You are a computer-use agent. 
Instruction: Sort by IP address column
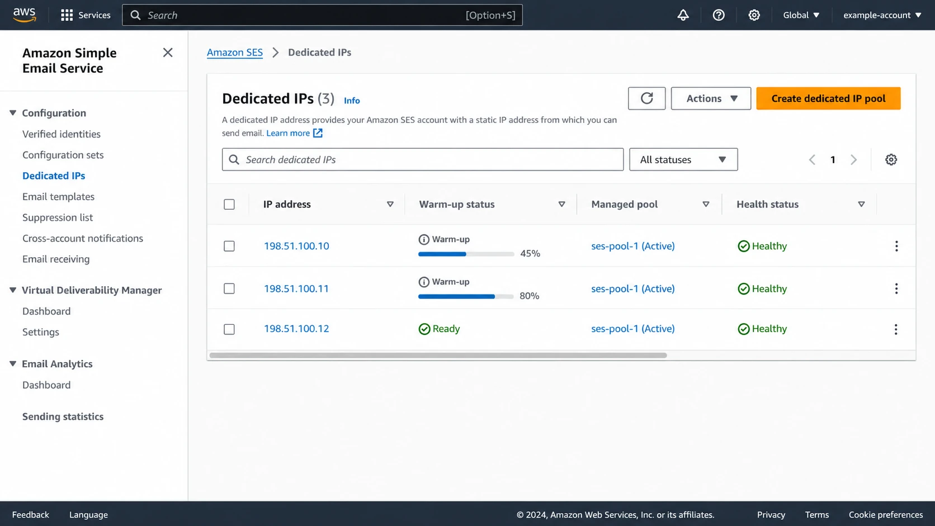(390, 204)
